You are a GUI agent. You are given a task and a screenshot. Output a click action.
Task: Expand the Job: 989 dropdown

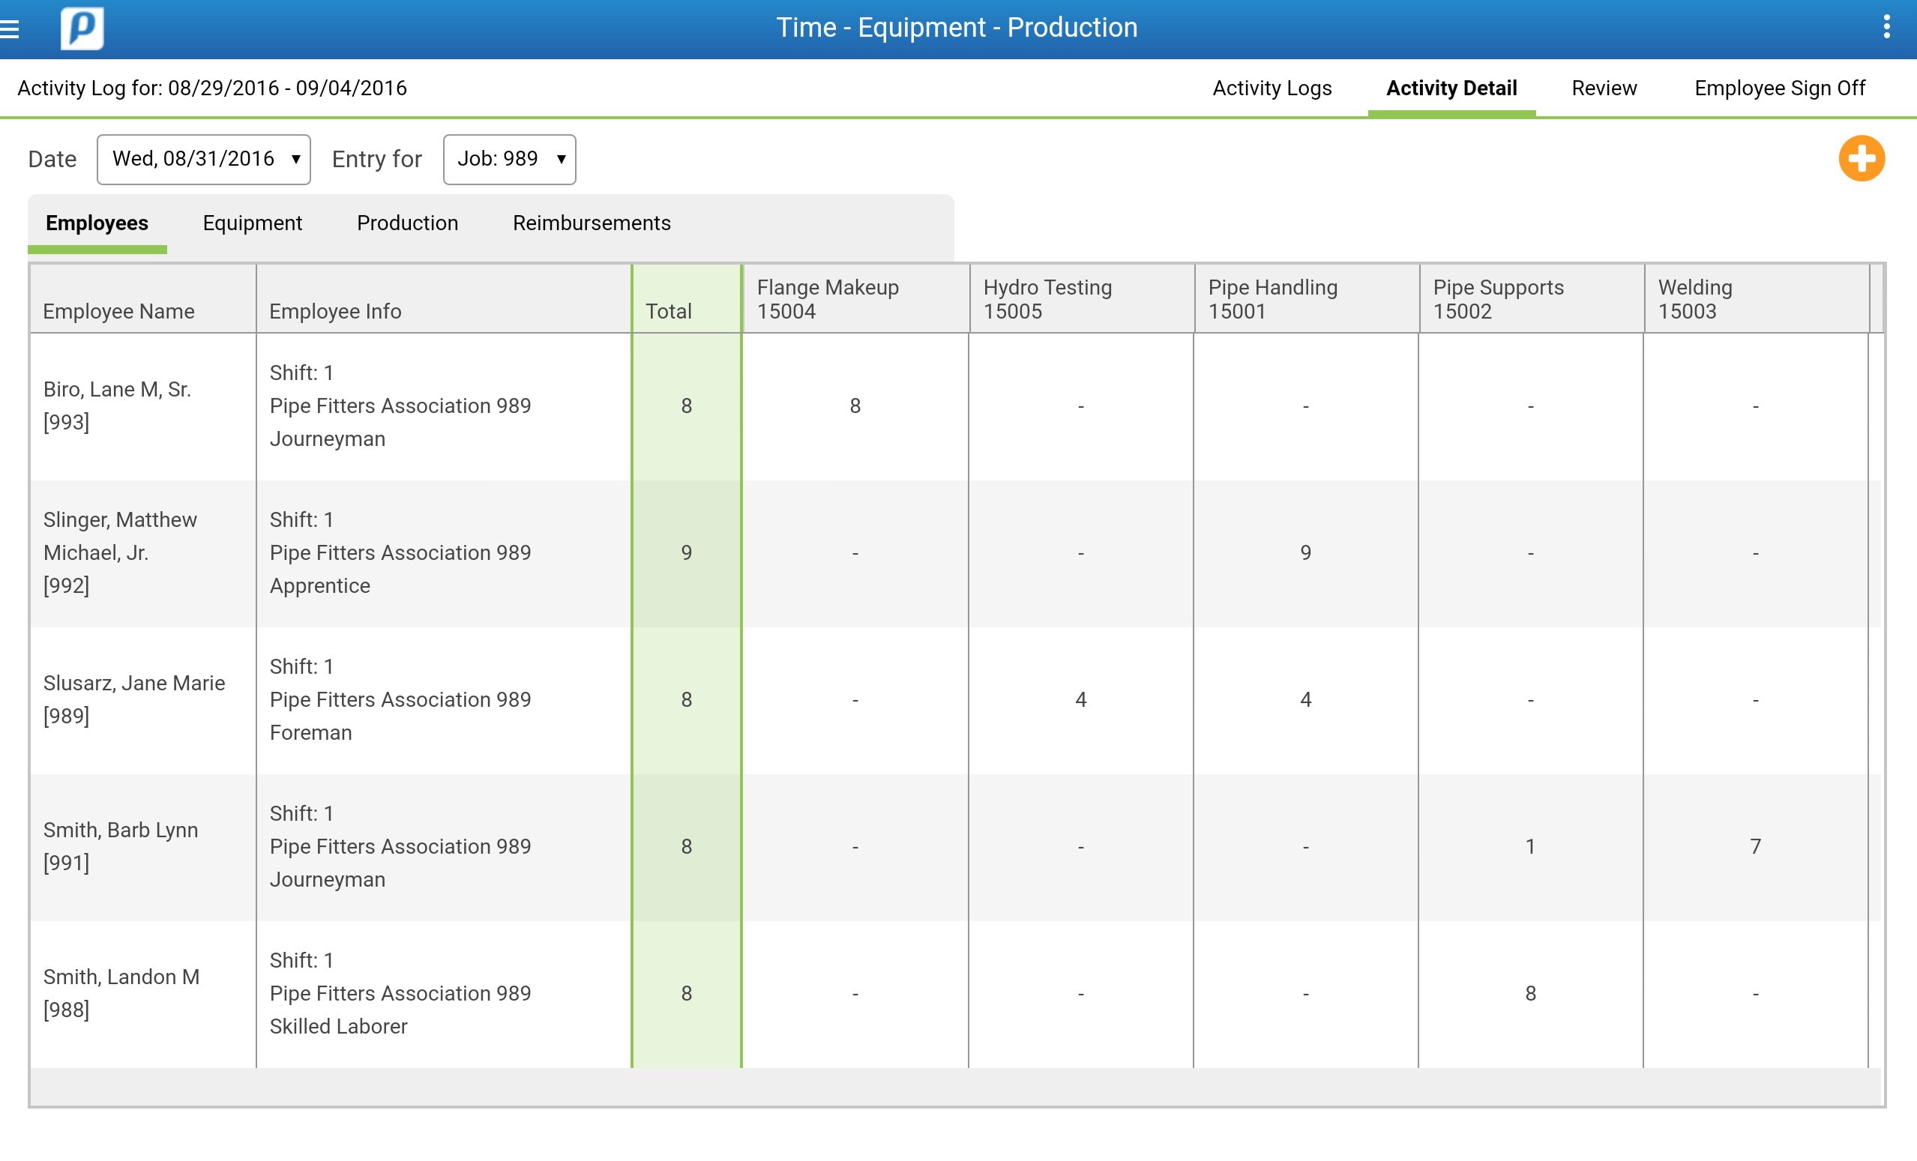510,160
